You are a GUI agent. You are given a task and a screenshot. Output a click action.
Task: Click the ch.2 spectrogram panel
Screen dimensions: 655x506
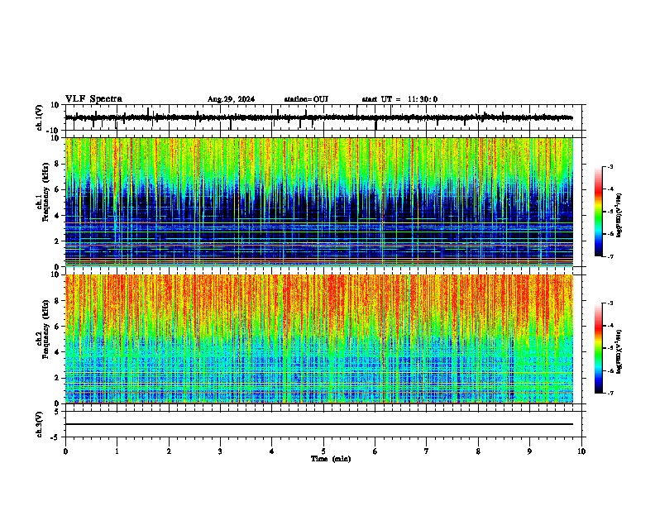coord(319,339)
